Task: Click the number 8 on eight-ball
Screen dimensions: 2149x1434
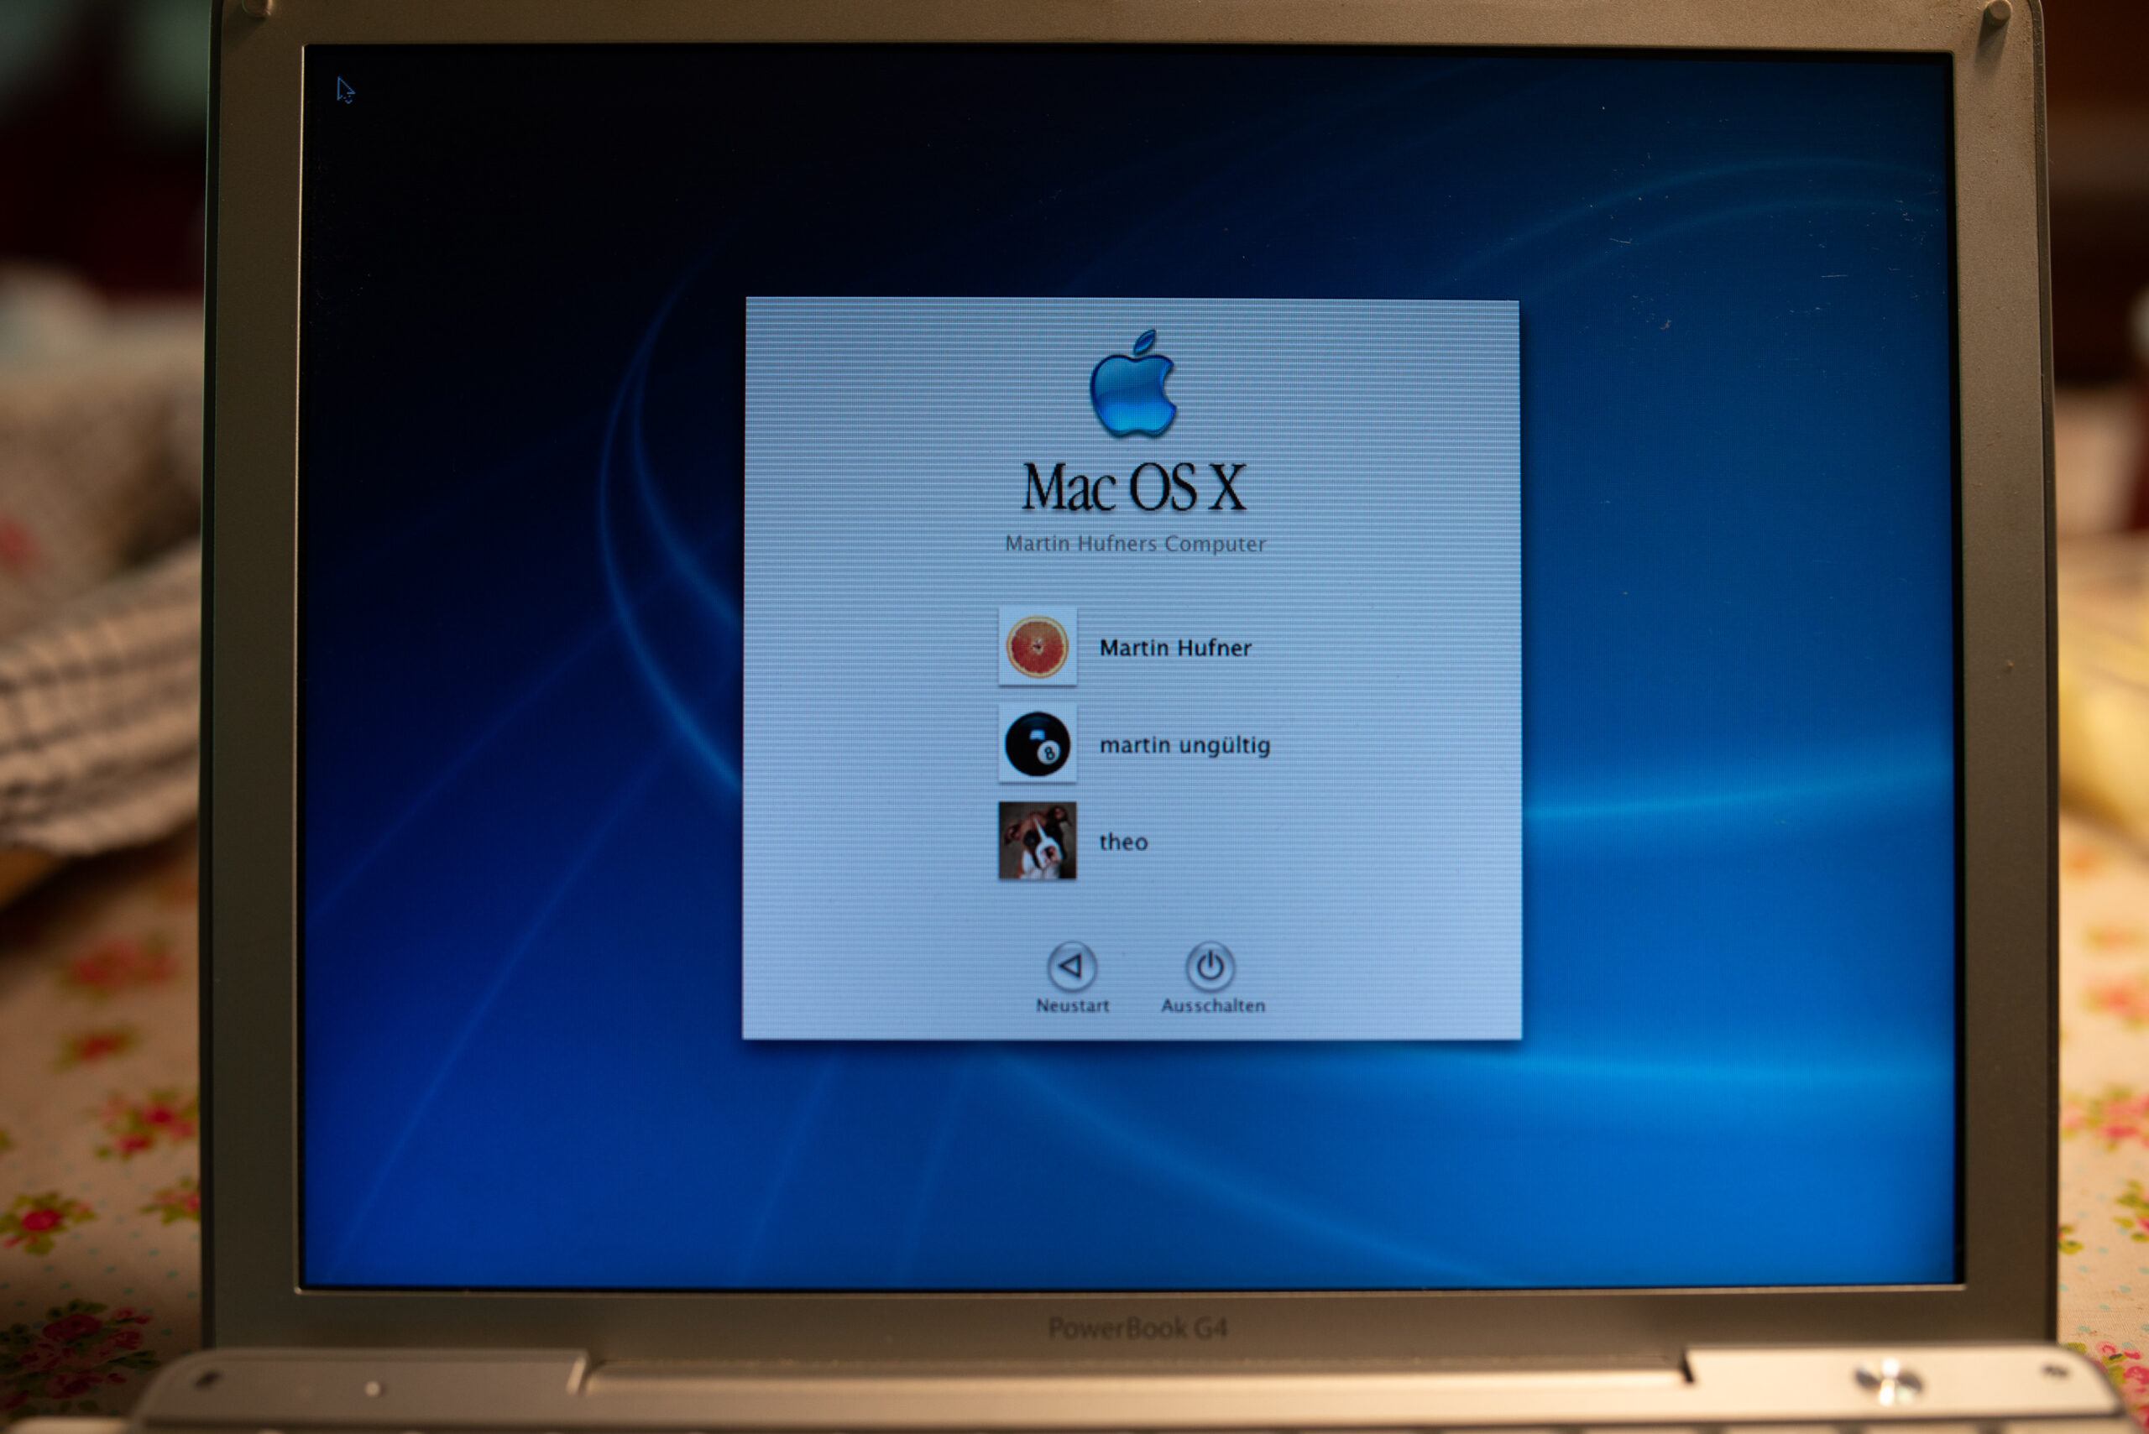Action: point(1049,753)
